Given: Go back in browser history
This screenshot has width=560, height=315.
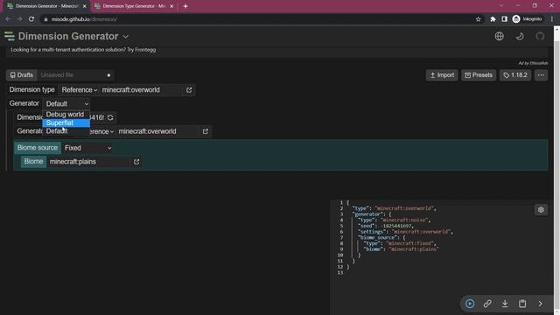Looking at the screenshot, I should (8, 19).
